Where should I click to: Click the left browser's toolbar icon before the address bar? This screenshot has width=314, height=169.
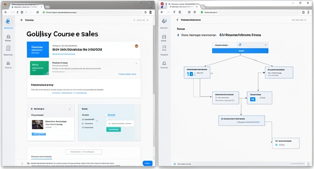tap(37, 12)
